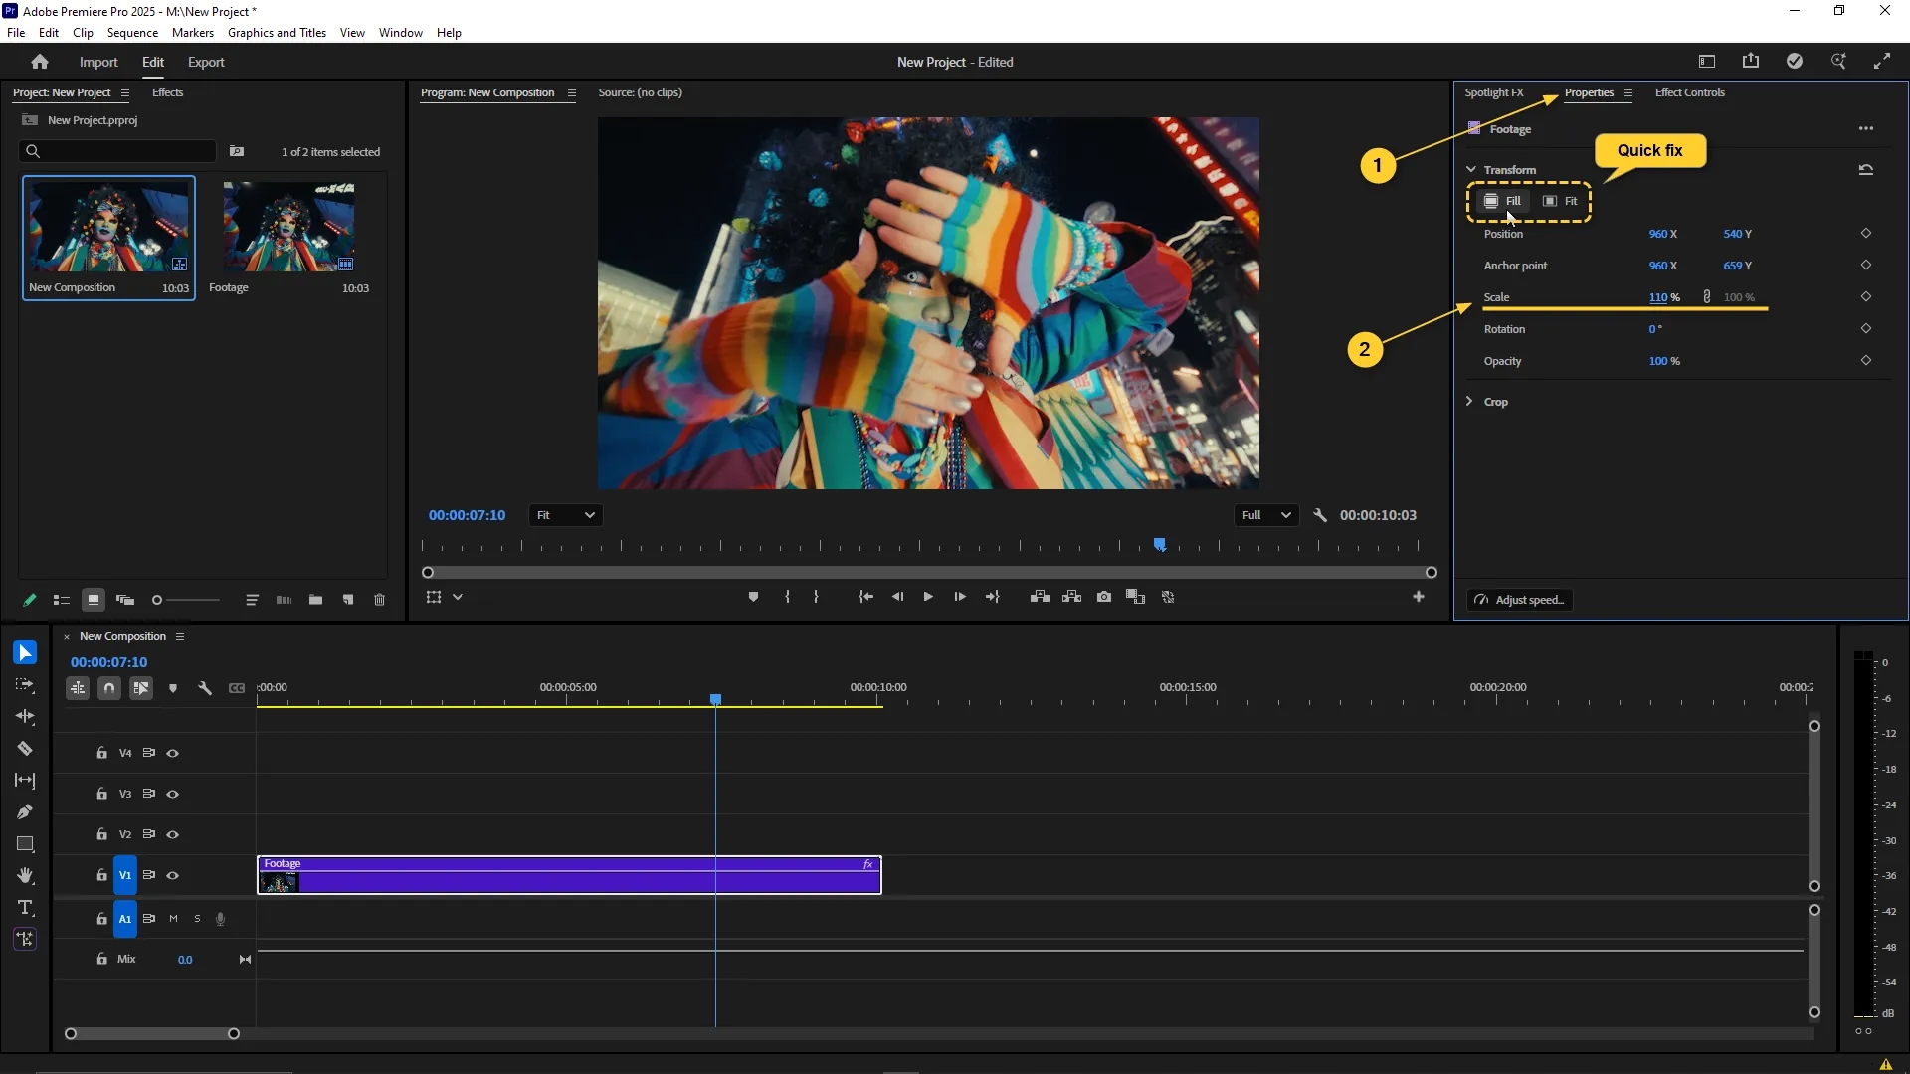Switch to the Spotlight FX tab
Screen dimensions: 1910x1074
pos(1494,92)
